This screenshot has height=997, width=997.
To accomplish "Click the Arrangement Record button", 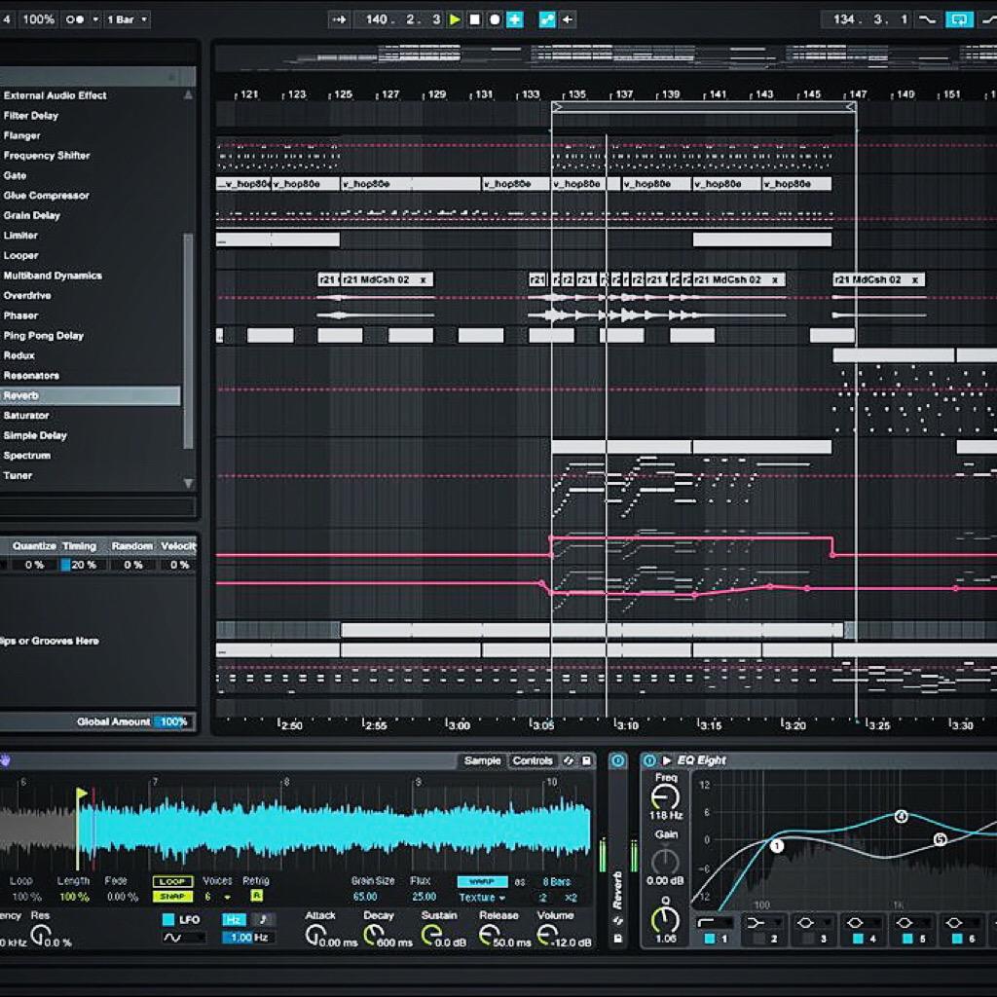I will 495,19.
